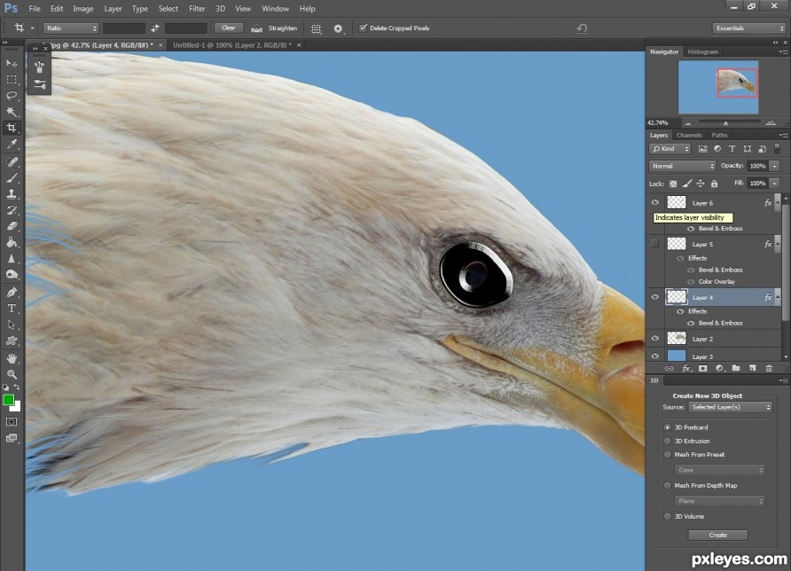
Task: Open Brush Presets panel icon
Action: 39,83
